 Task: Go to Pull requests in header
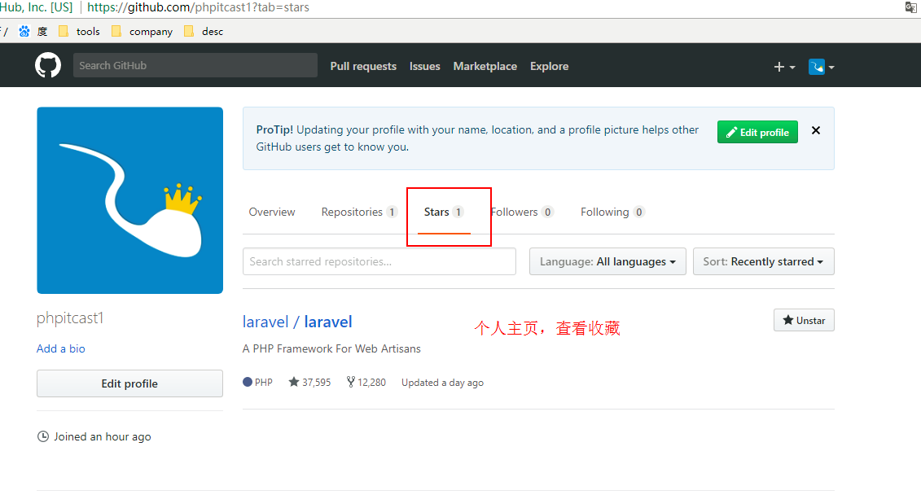(x=363, y=67)
